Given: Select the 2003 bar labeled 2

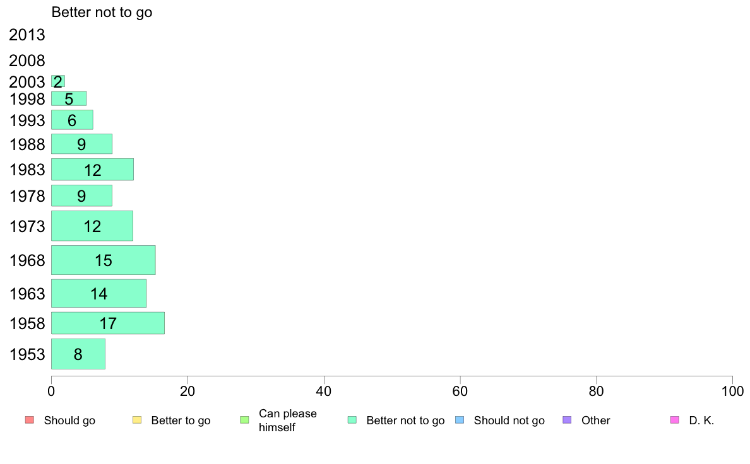Looking at the screenshot, I should coord(58,81).
